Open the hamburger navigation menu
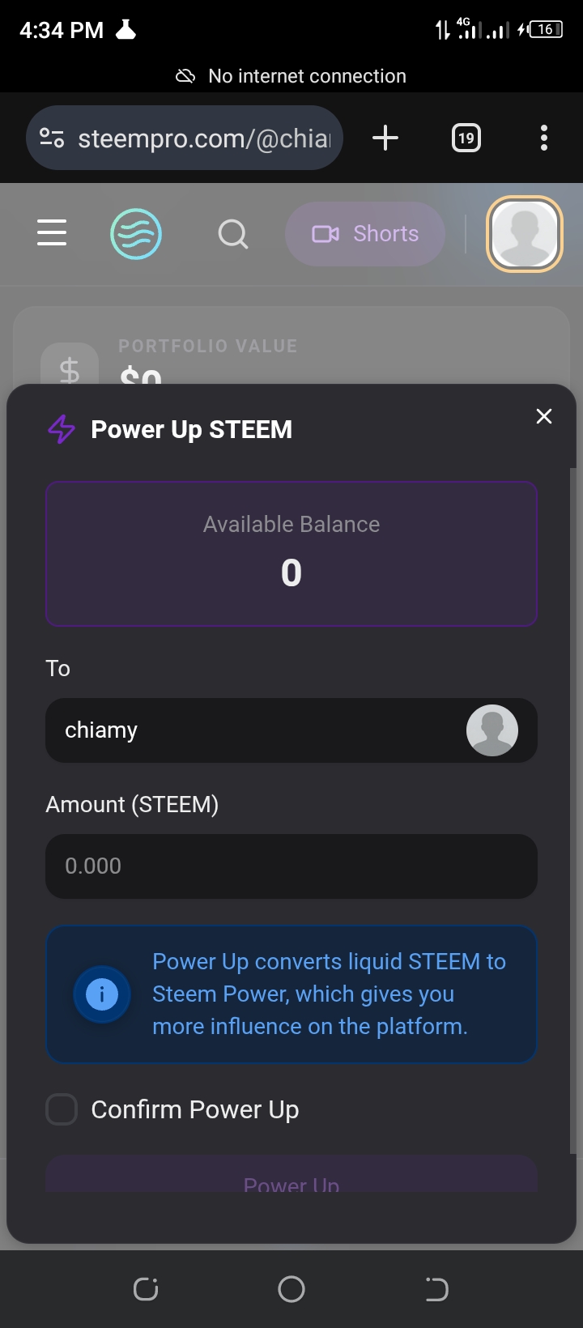 coord(52,233)
